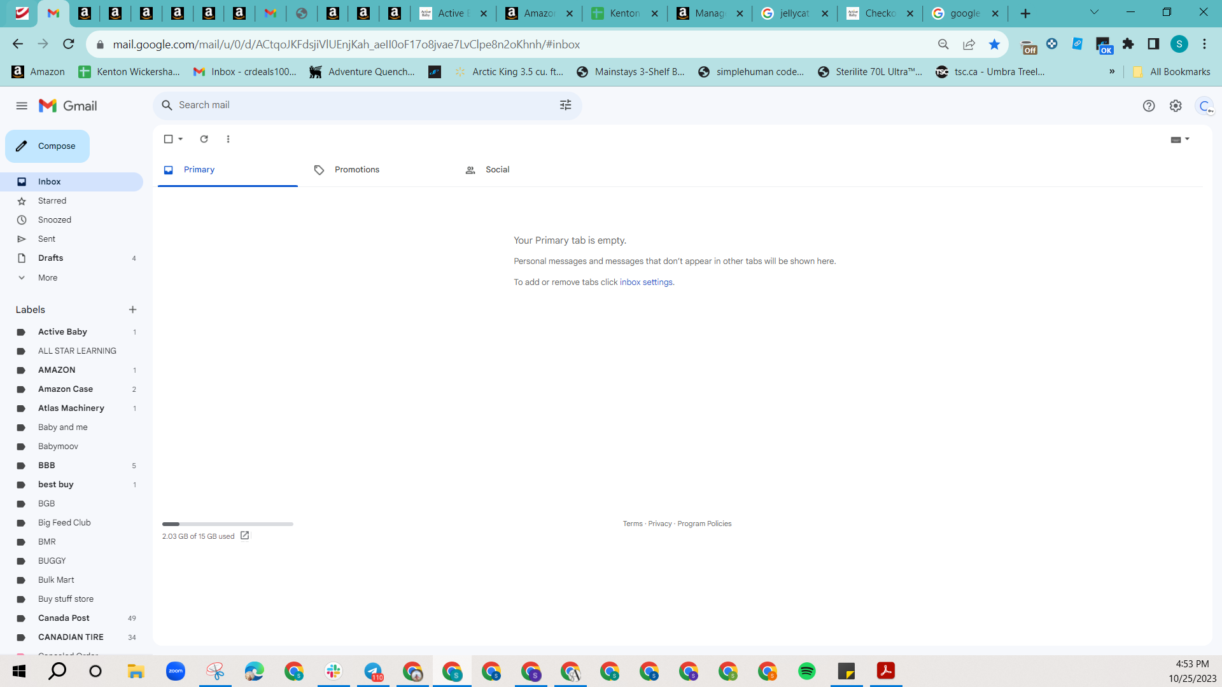The image size is (1222, 687).
Task: Open the Atlas Machinery label
Action: (x=71, y=408)
